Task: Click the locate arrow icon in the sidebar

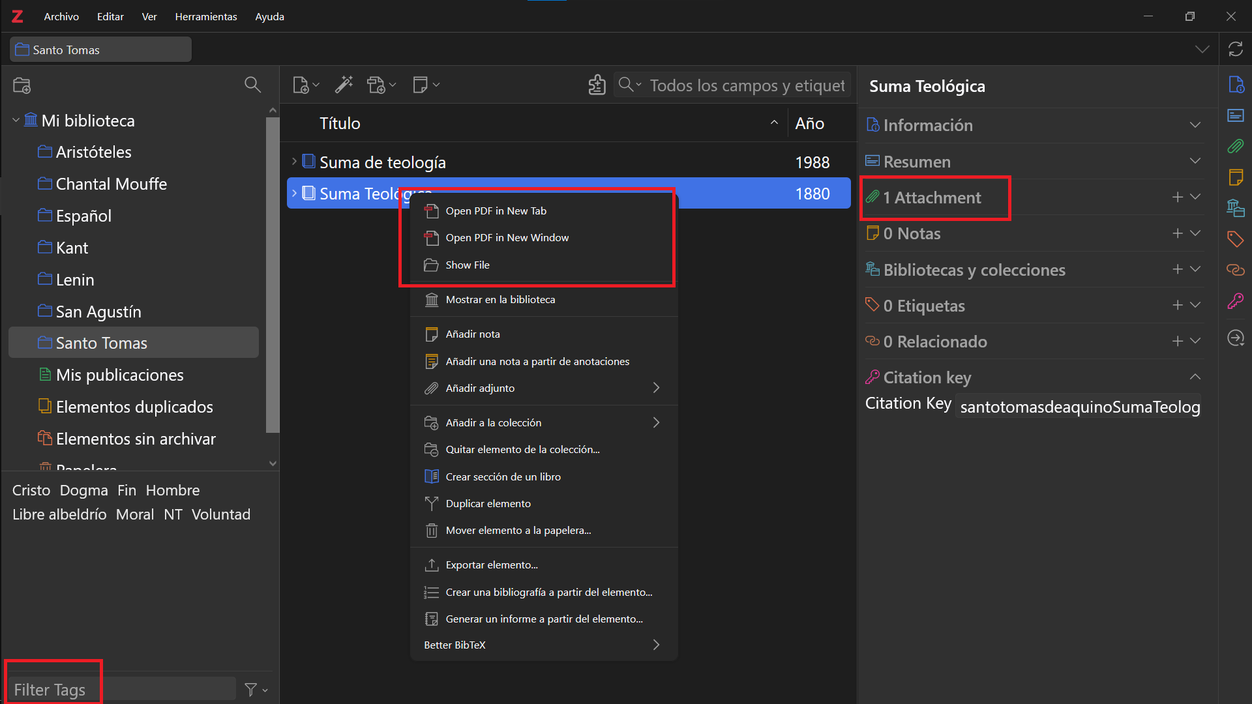Action: 1235,338
